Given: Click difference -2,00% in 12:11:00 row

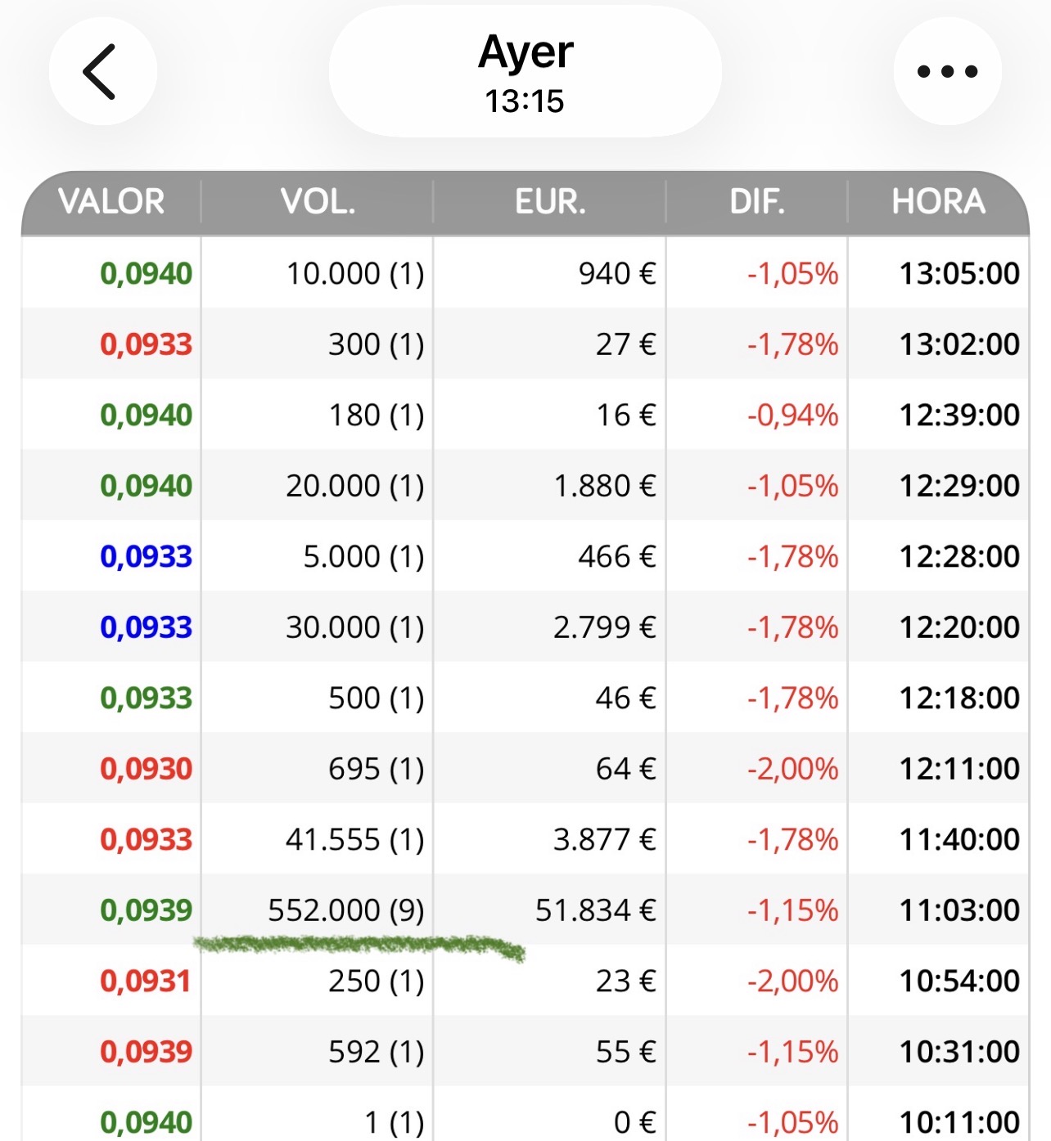Looking at the screenshot, I should [792, 769].
